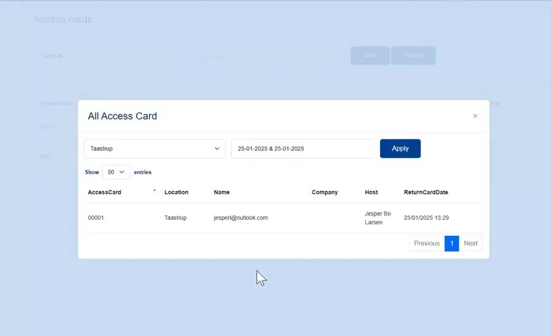The height and width of the screenshot is (336, 551).
Task: Sort by ReturnCardDate column header
Action: (426, 192)
